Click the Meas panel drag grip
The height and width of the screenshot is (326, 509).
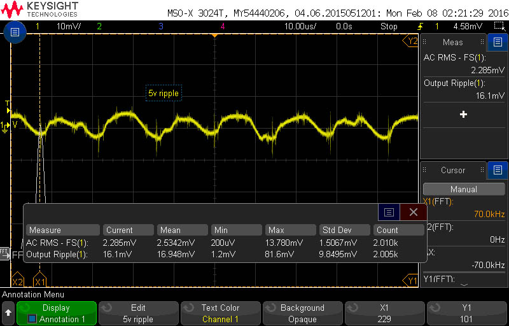pyautogui.click(x=424, y=42)
